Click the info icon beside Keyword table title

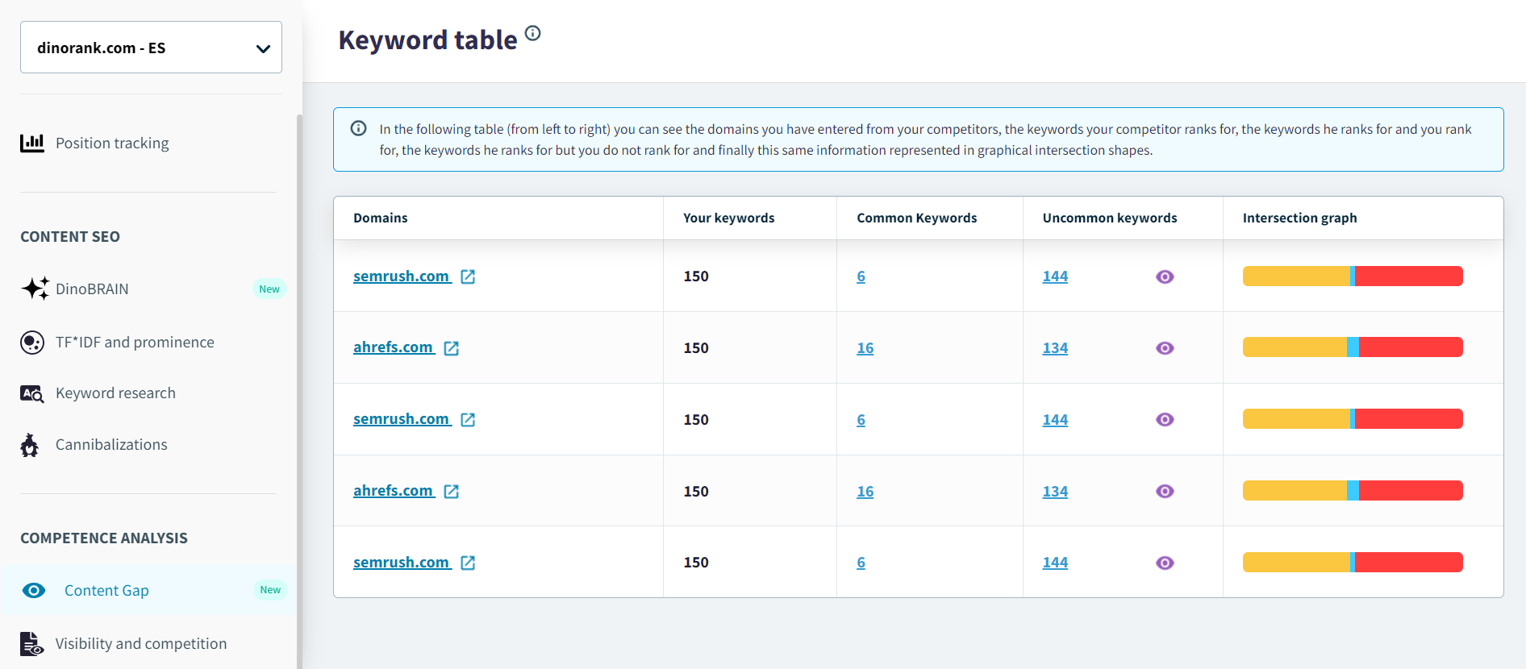532,33
